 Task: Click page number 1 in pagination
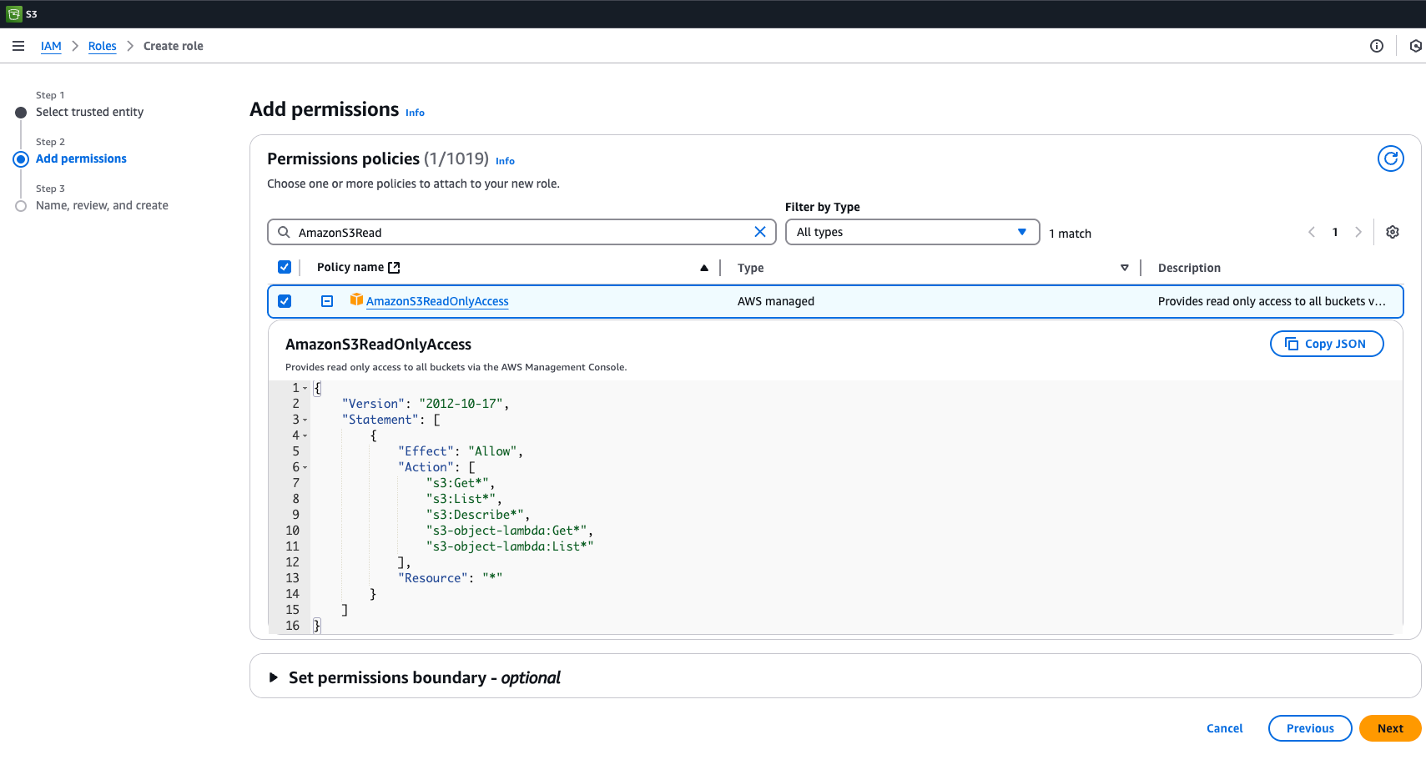click(x=1335, y=232)
